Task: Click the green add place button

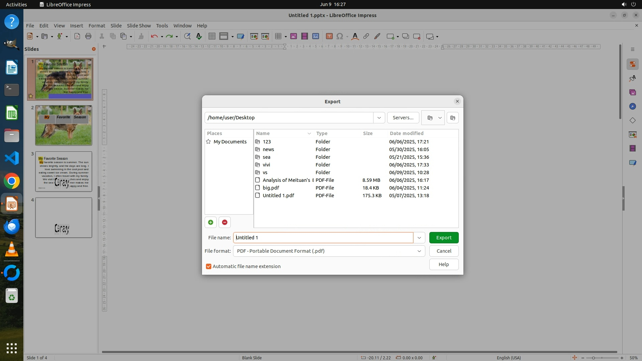Action: [x=211, y=222]
